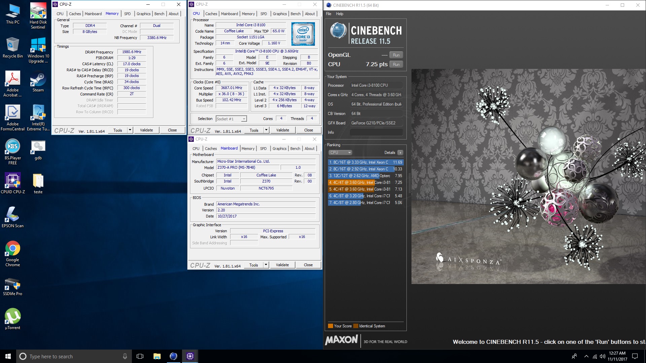
Task: Open the File menu in Cinebench
Action: tap(329, 14)
